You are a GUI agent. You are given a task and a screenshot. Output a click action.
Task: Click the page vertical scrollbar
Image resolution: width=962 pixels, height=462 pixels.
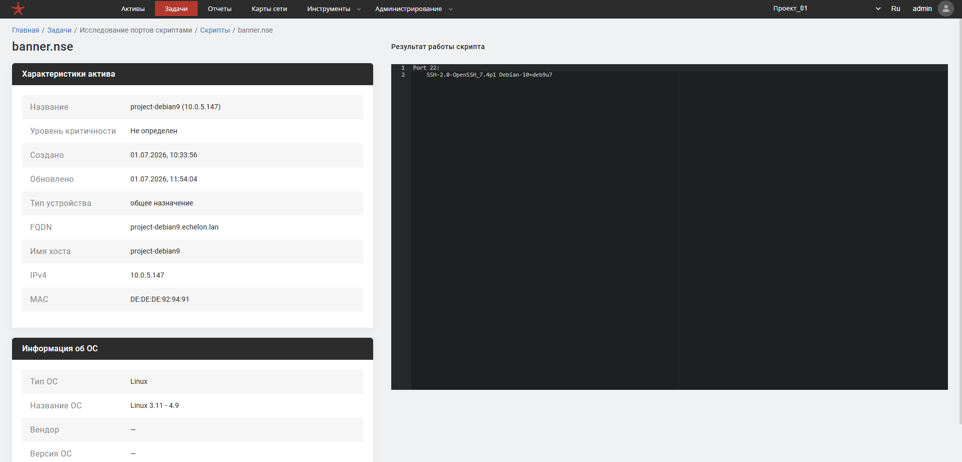click(x=959, y=220)
